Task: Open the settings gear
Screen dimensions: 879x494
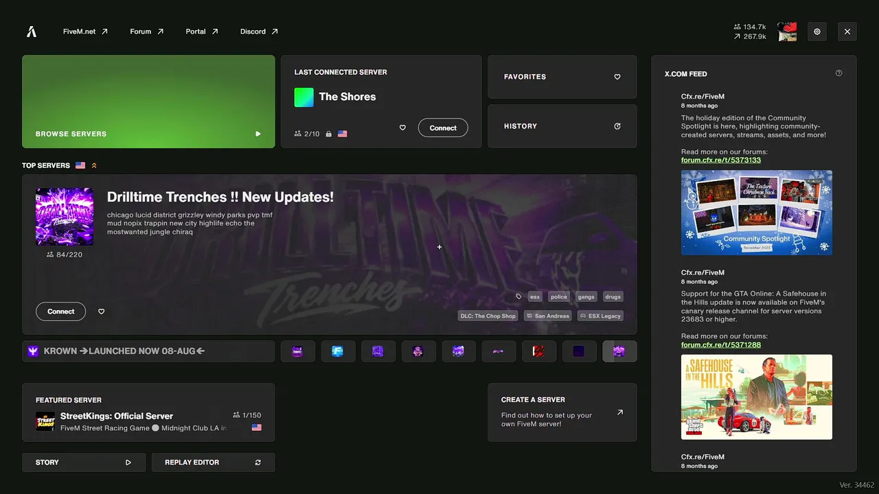Action: 817,32
